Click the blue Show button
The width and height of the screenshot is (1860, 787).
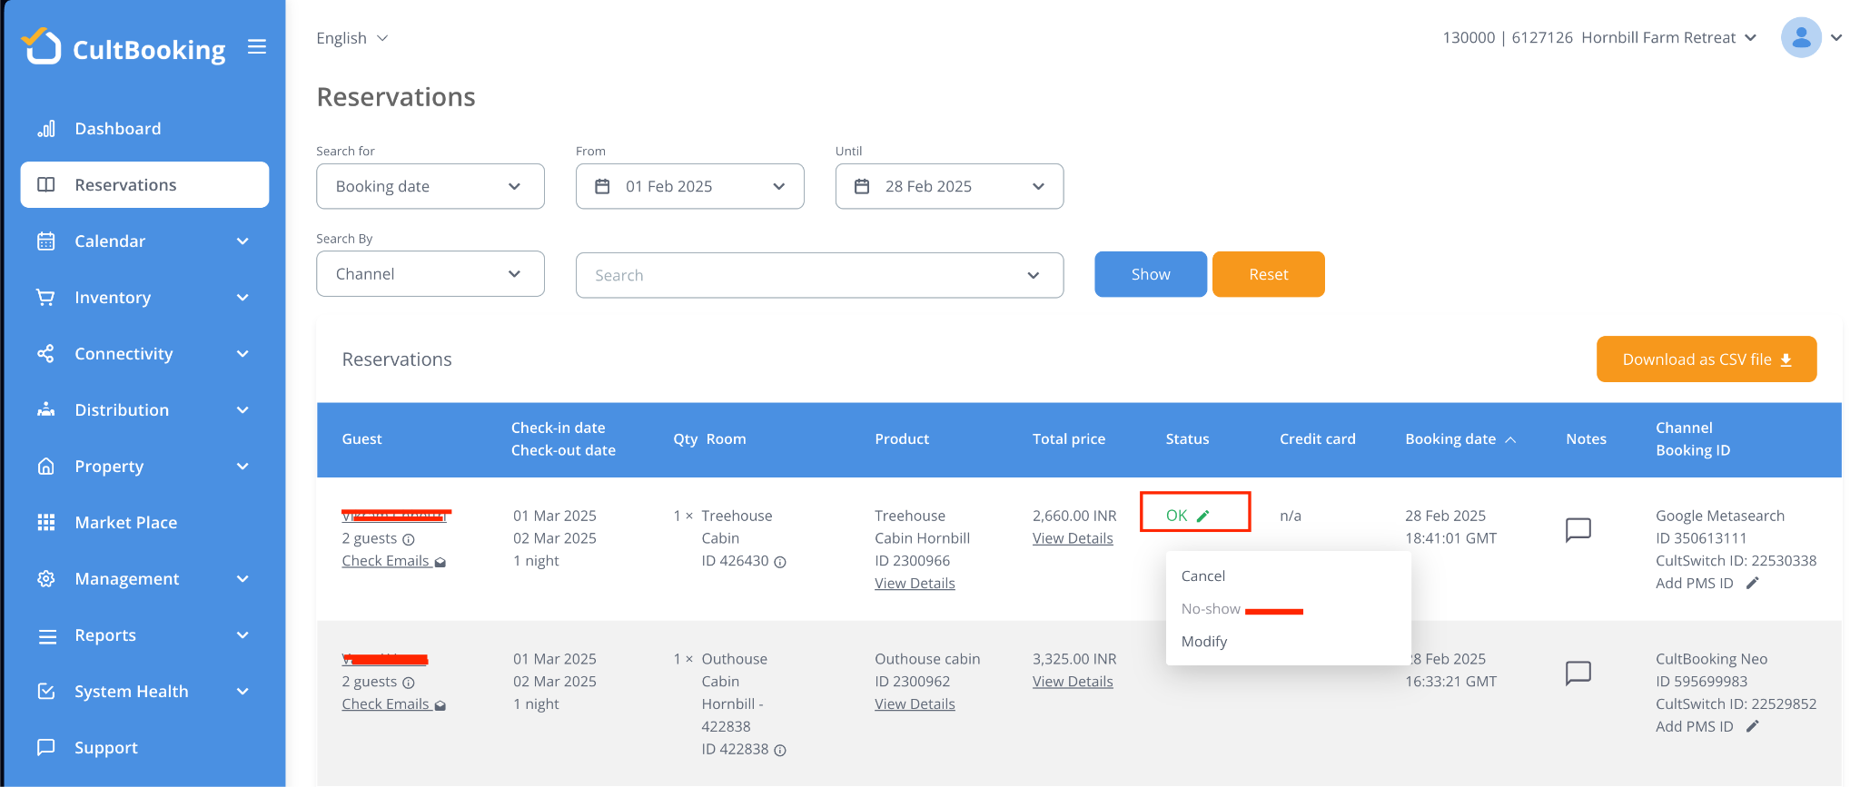[1150, 274]
